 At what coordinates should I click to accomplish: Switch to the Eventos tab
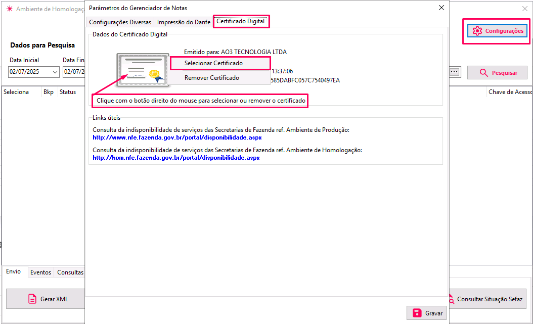click(x=40, y=272)
